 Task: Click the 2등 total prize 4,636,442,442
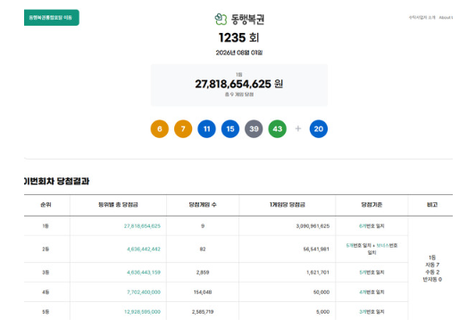coord(144,249)
